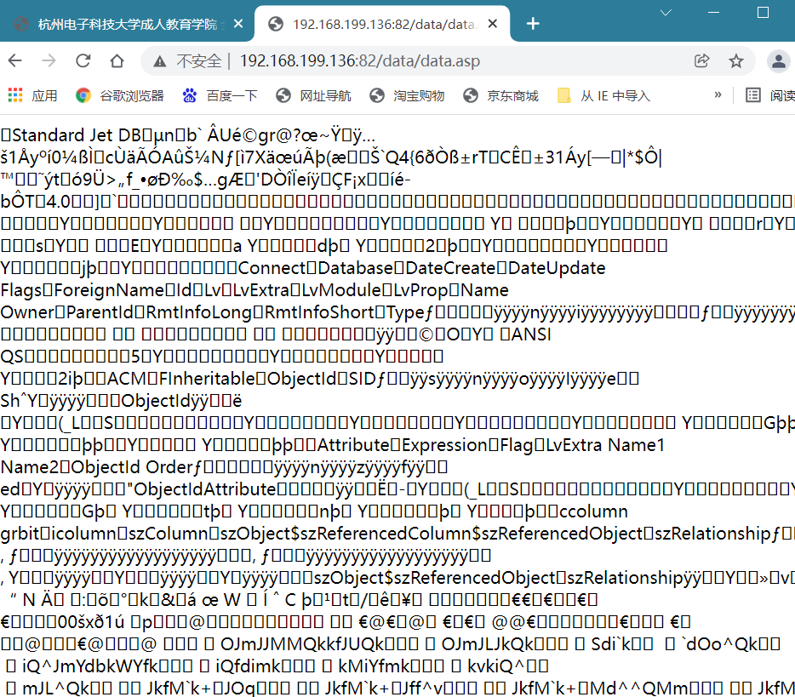
Task: Open a new tab with the plus icon
Action: tap(533, 24)
